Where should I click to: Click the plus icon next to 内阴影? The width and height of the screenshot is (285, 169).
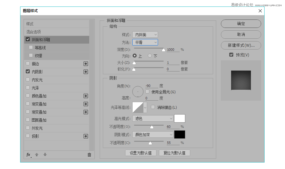click(86, 72)
